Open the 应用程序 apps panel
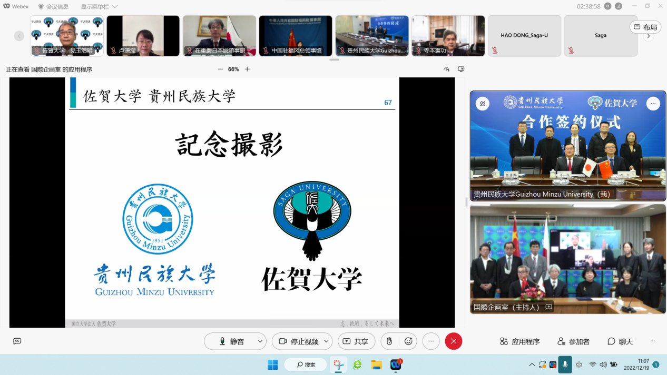Image resolution: width=667 pixels, height=375 pixels. (x=520, y=341)
